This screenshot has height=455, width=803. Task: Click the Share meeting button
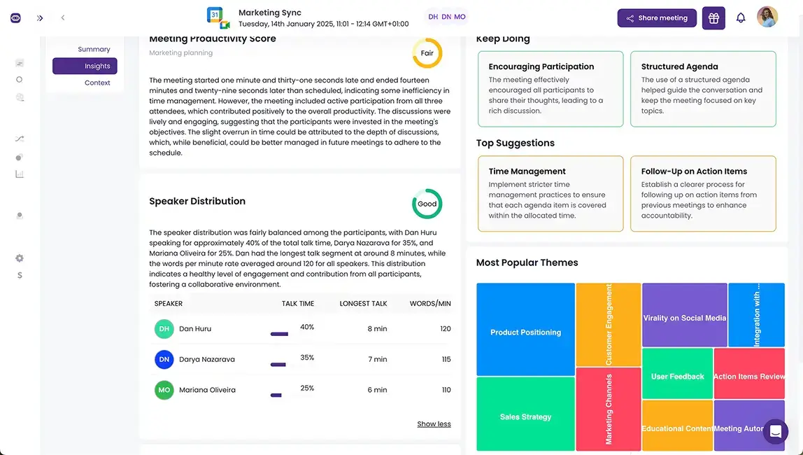(656, 17)
